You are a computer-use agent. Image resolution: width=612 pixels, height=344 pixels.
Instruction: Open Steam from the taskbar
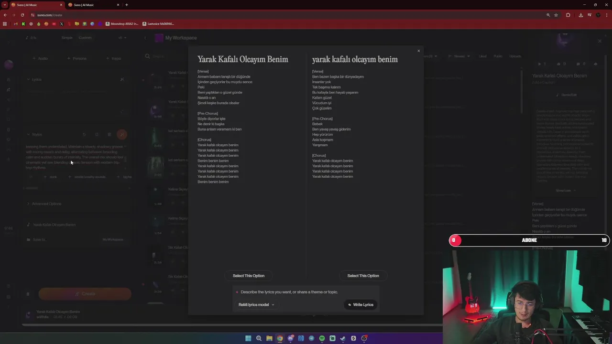(343, 338)
